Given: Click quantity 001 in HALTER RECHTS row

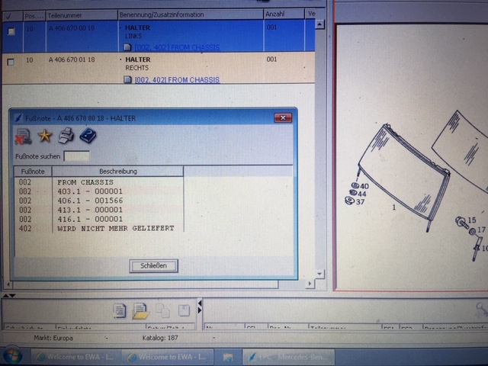Looking at the screenshot, I should [x=271, y=59].
